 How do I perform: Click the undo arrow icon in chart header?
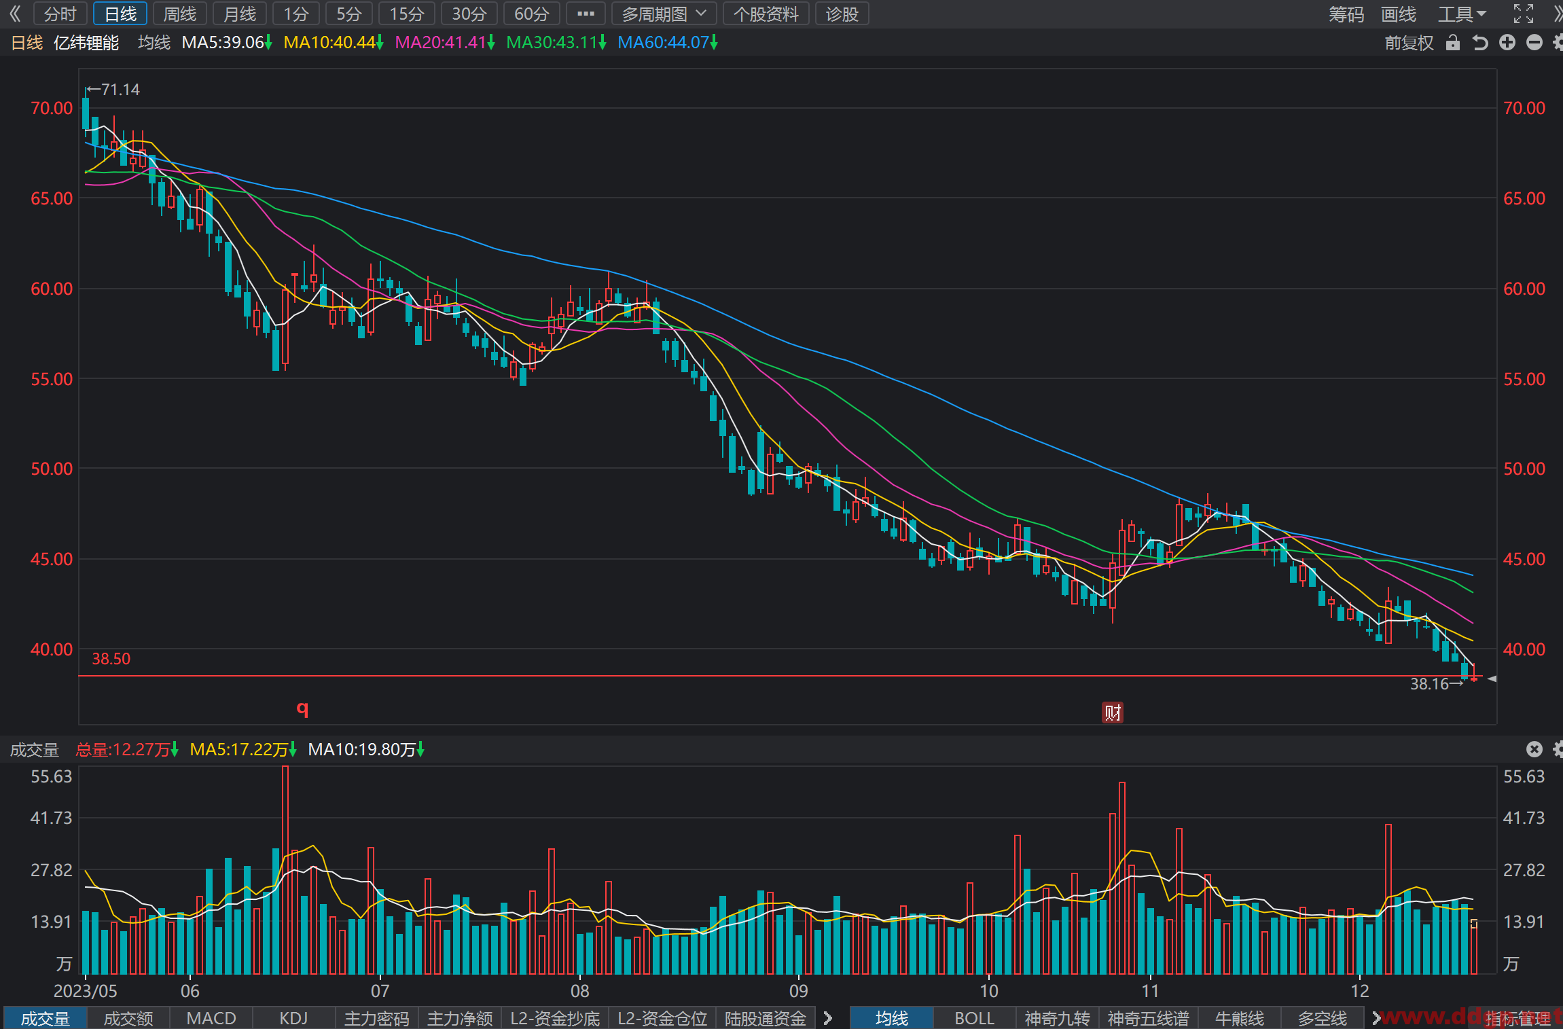pos(1480,43)
